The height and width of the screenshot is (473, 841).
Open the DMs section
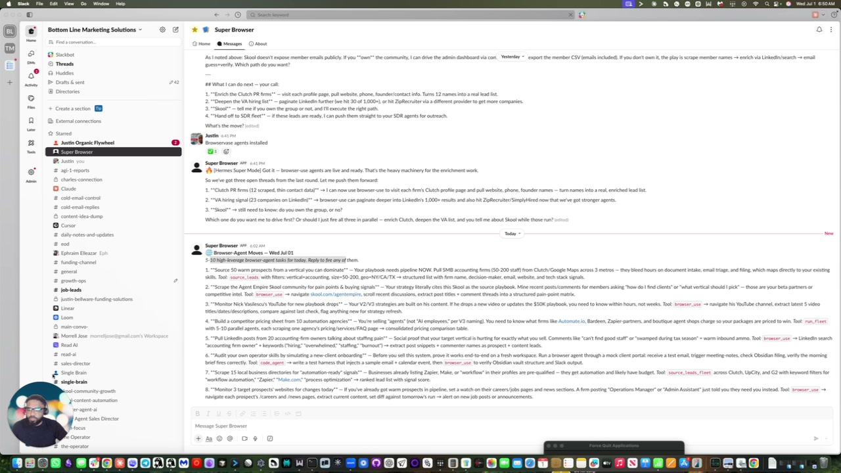click(31, 56)
